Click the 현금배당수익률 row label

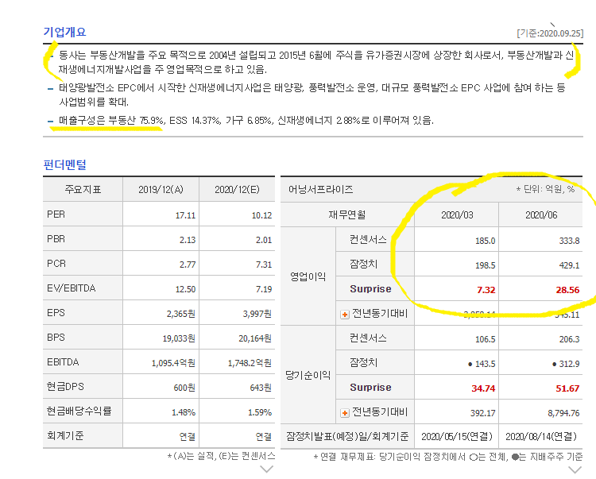click(79, 411)
